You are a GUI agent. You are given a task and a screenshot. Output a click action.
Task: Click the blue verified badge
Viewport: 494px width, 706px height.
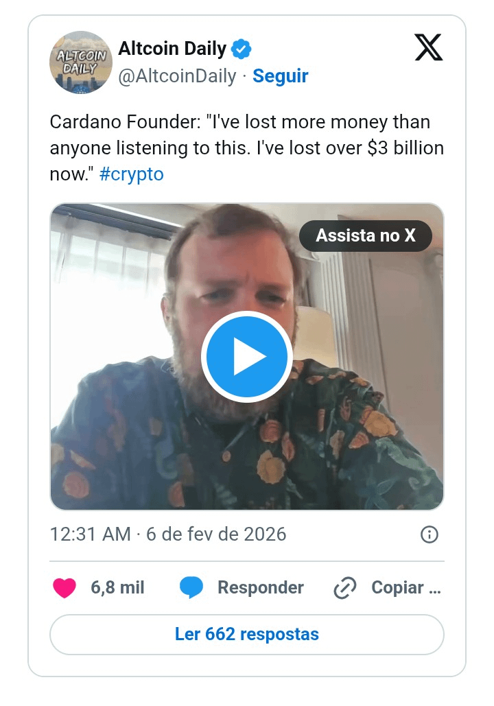tap(242, 49)
